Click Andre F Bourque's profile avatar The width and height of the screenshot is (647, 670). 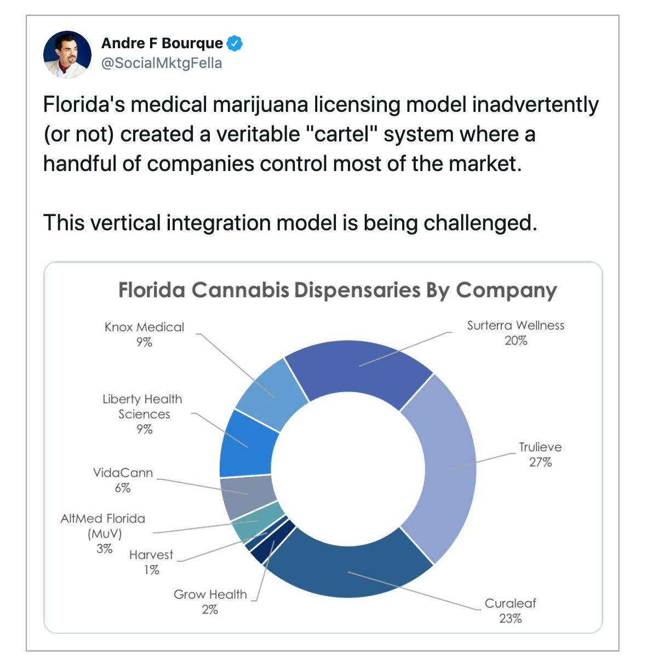67,54
